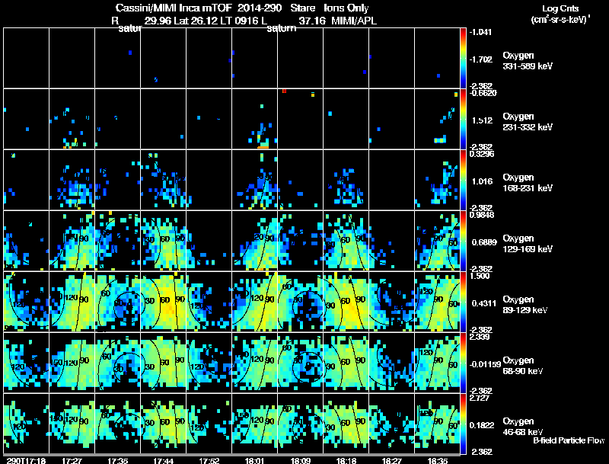The height and width of the screenshot is (464, 609).
Task: Click the color bar for 231-332 keV row
Action: click(x=463, y=119)
